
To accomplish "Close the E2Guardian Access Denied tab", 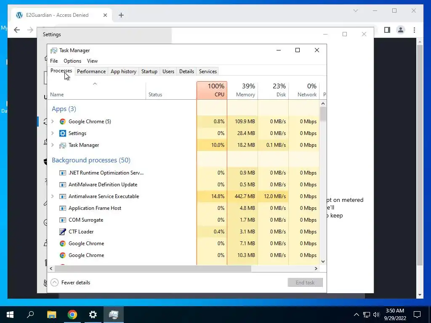I will [x=105, y=15].
